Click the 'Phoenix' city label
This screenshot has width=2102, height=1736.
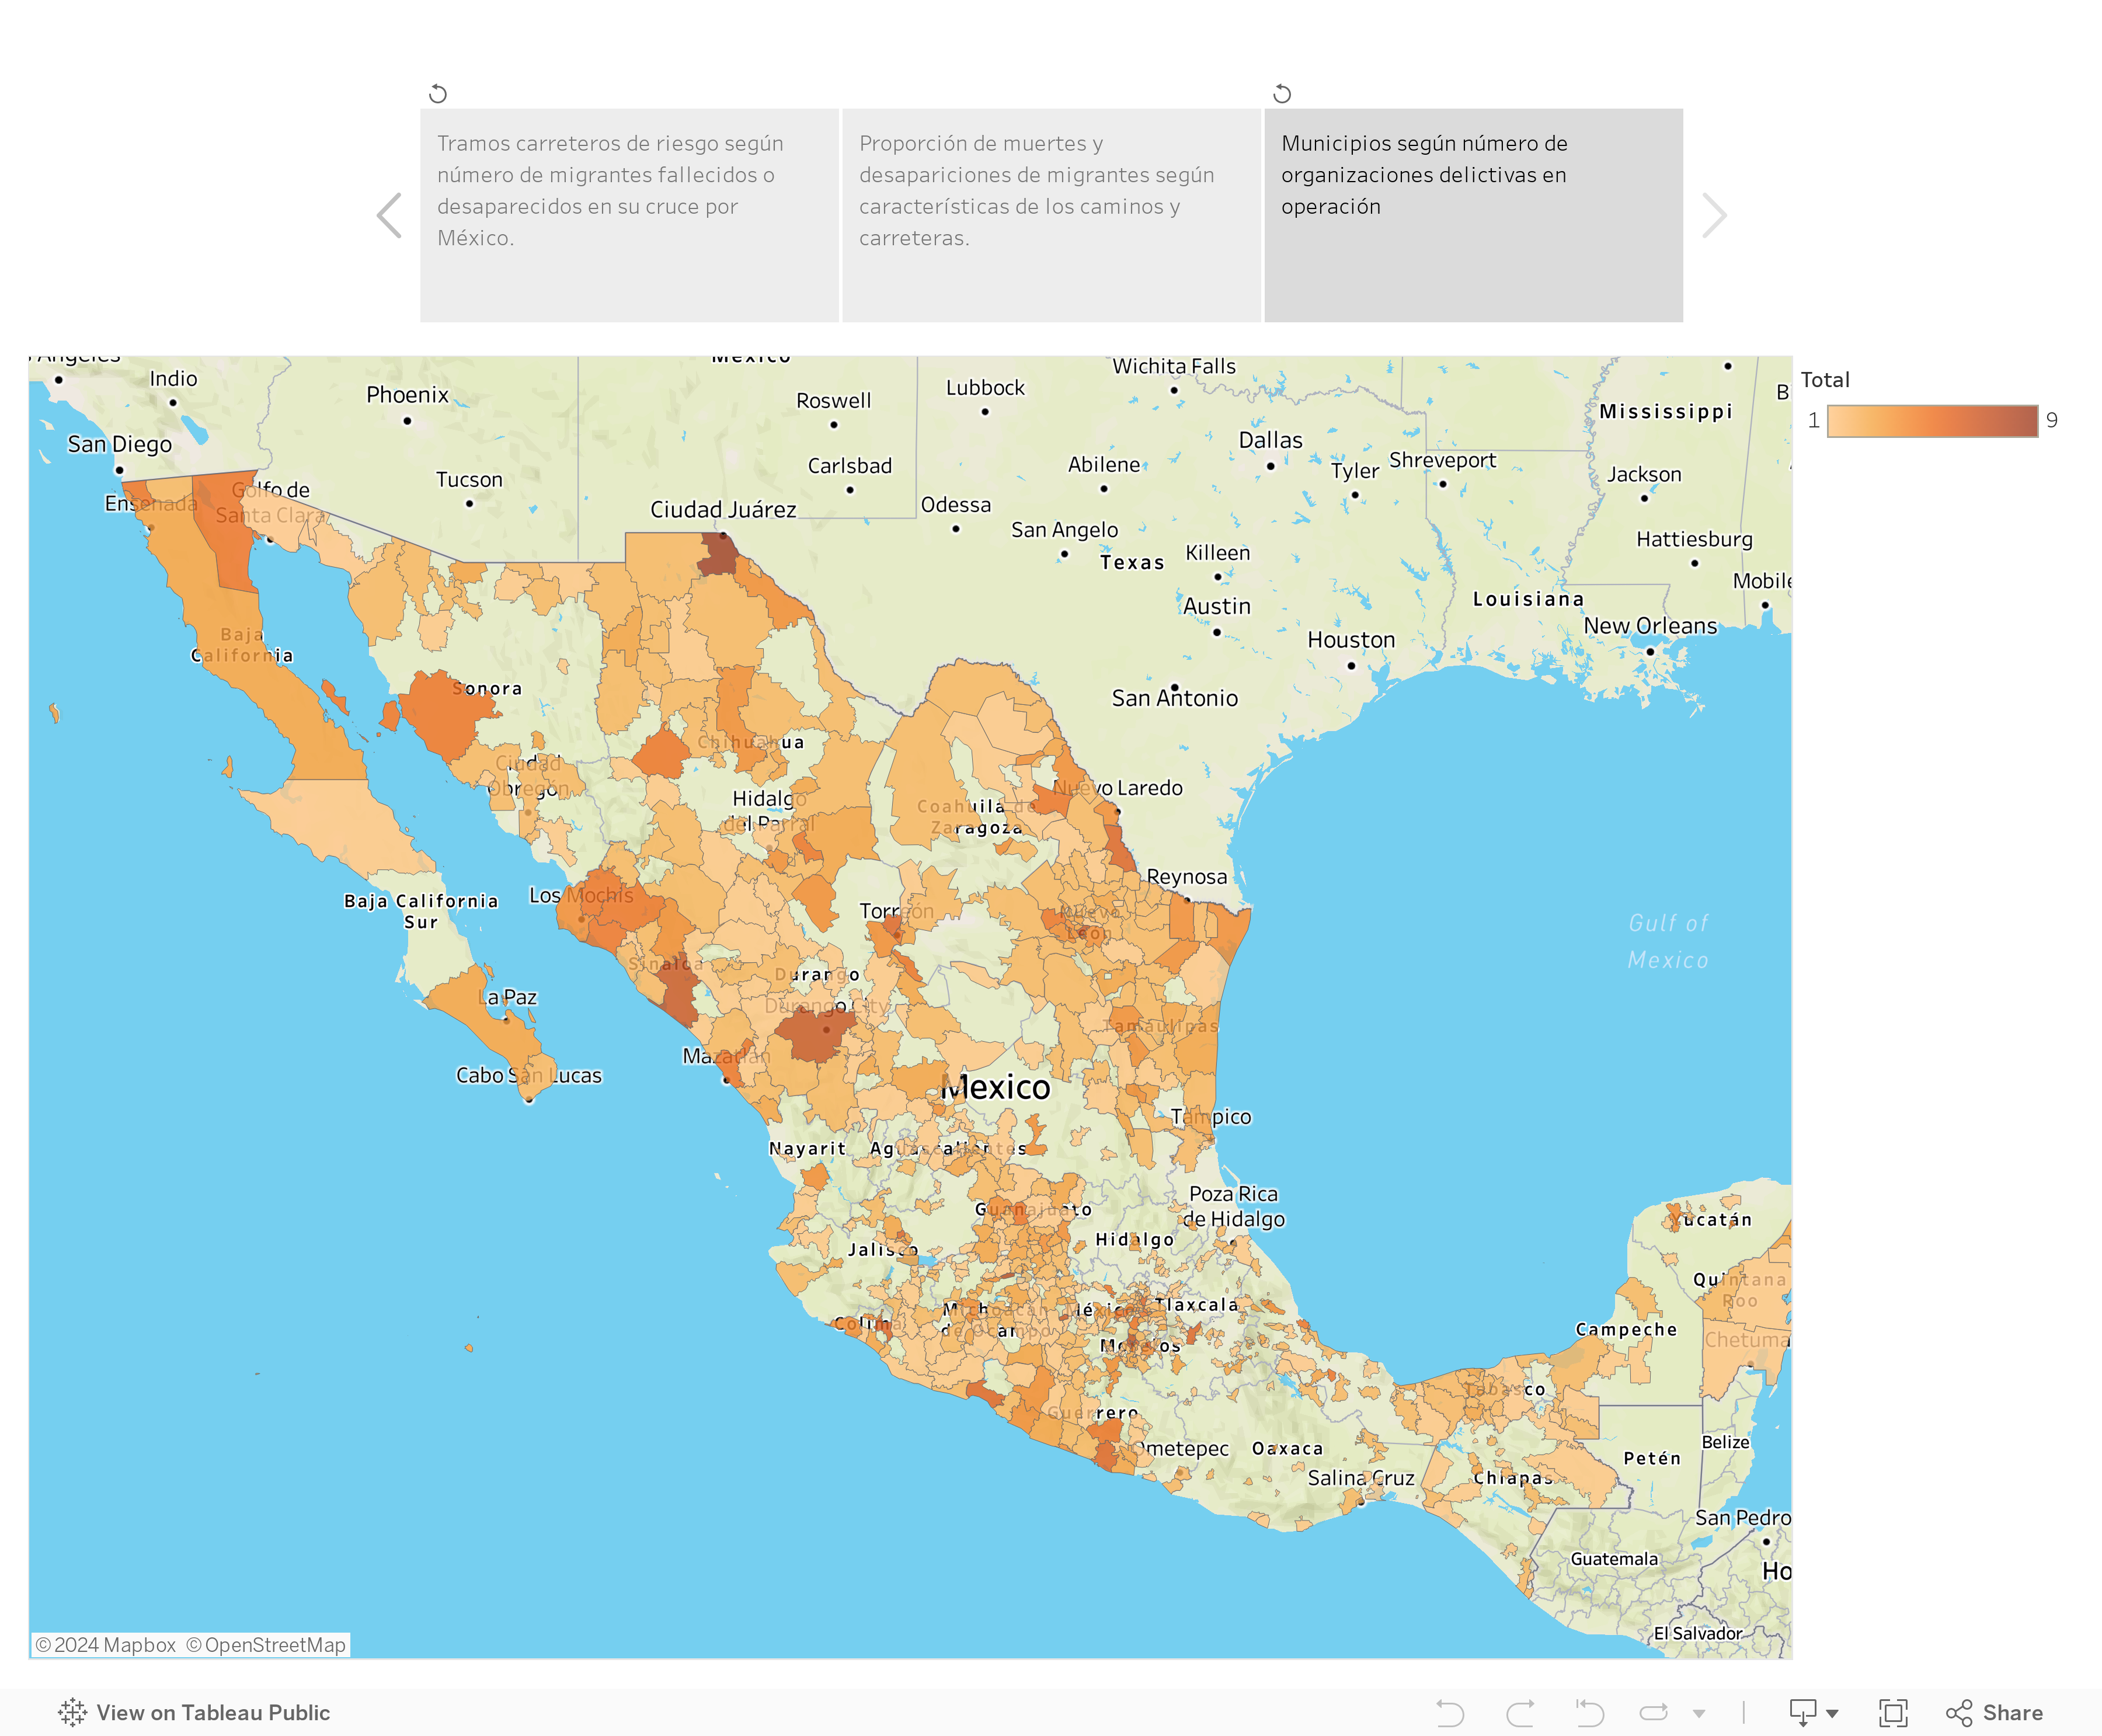(407, 395)
